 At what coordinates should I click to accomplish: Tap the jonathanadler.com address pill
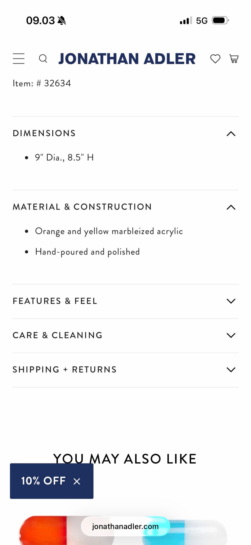(x=125, y=526)
